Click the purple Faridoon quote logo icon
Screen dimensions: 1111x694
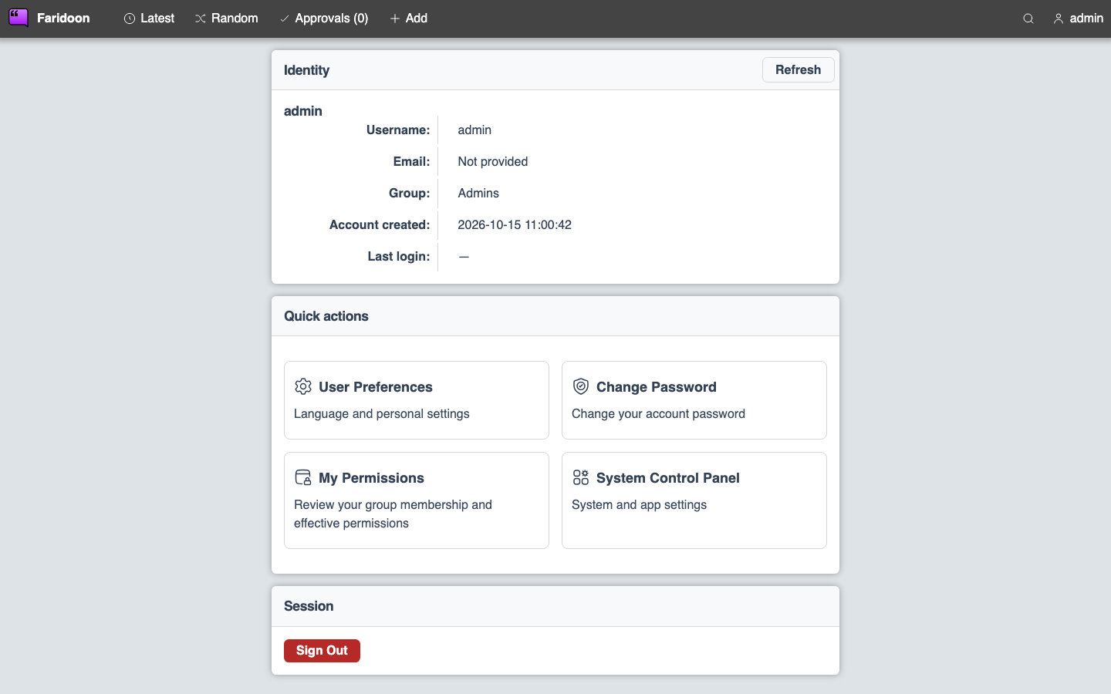tap(19, 18)
